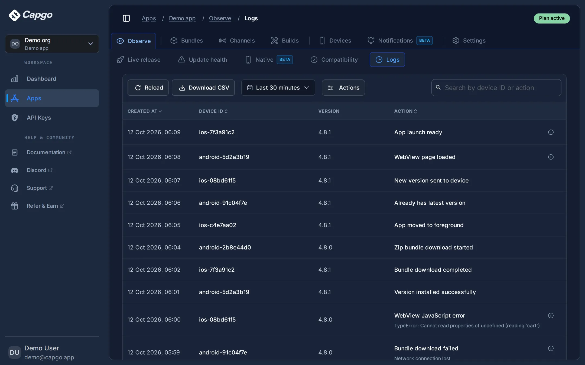Open the Notifications beta tab
585x365 pixels.
pyautogui.click(x=400, y=41)
